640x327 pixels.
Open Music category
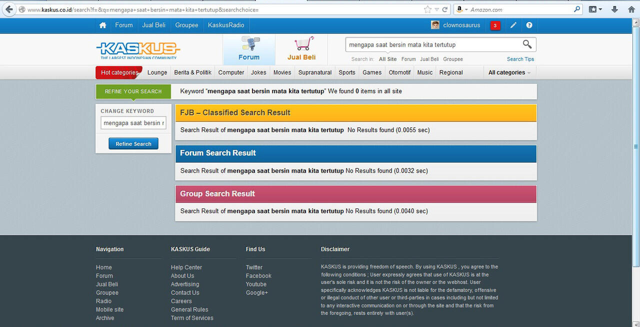tap(425, 72)
